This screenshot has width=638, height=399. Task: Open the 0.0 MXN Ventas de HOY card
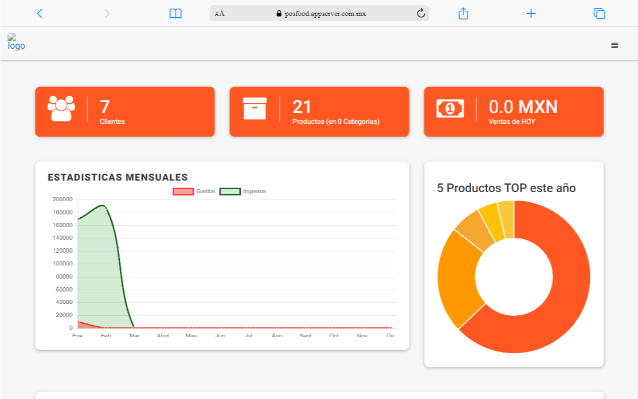514,111
